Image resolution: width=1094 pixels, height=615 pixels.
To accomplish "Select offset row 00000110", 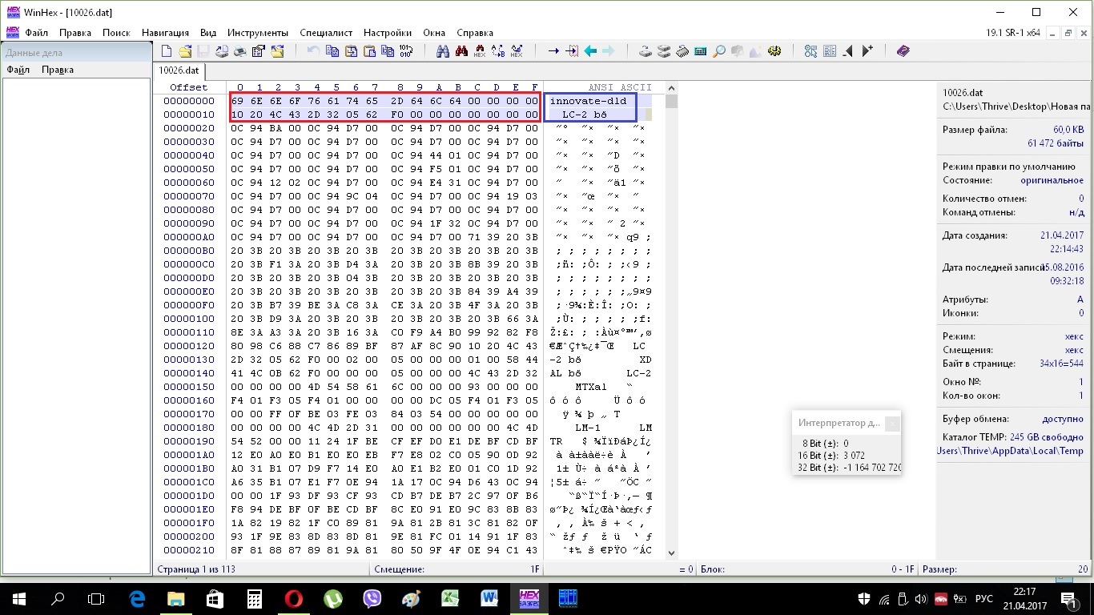I will (189, 332).
